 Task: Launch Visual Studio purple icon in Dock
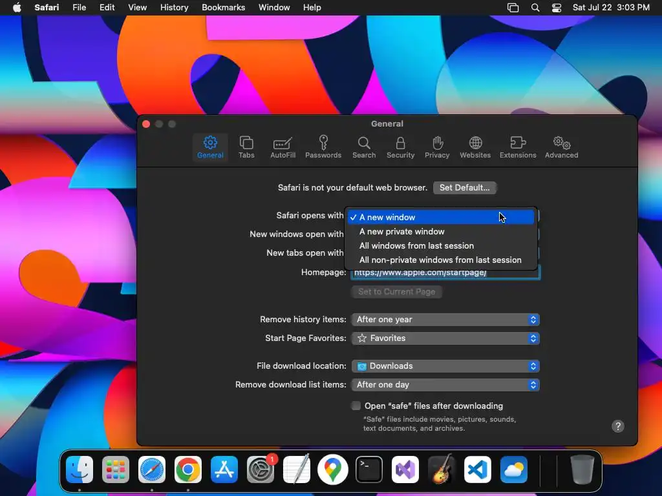[x=405, y=470]
